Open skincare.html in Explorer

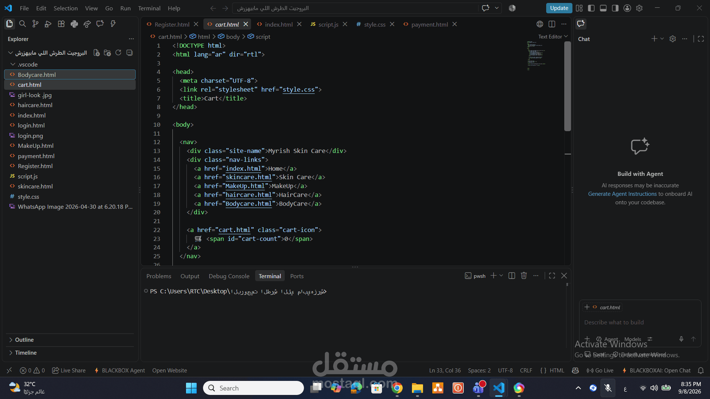point(70,187)
